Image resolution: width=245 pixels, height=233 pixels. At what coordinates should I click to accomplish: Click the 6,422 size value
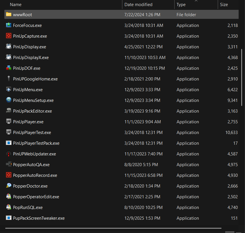[x=233, y=90]
